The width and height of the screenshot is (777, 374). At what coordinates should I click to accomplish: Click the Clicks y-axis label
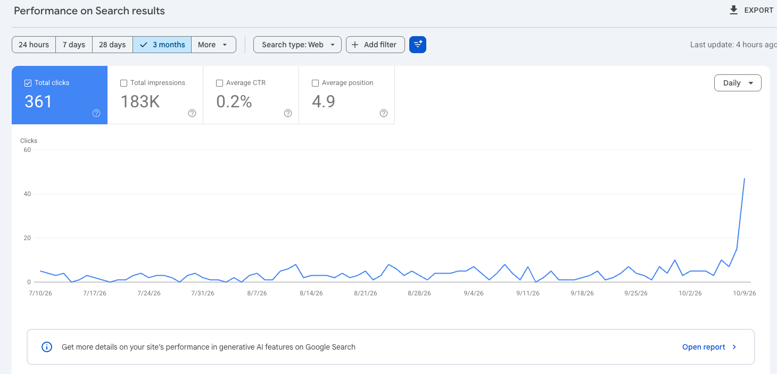coord(29,141)
